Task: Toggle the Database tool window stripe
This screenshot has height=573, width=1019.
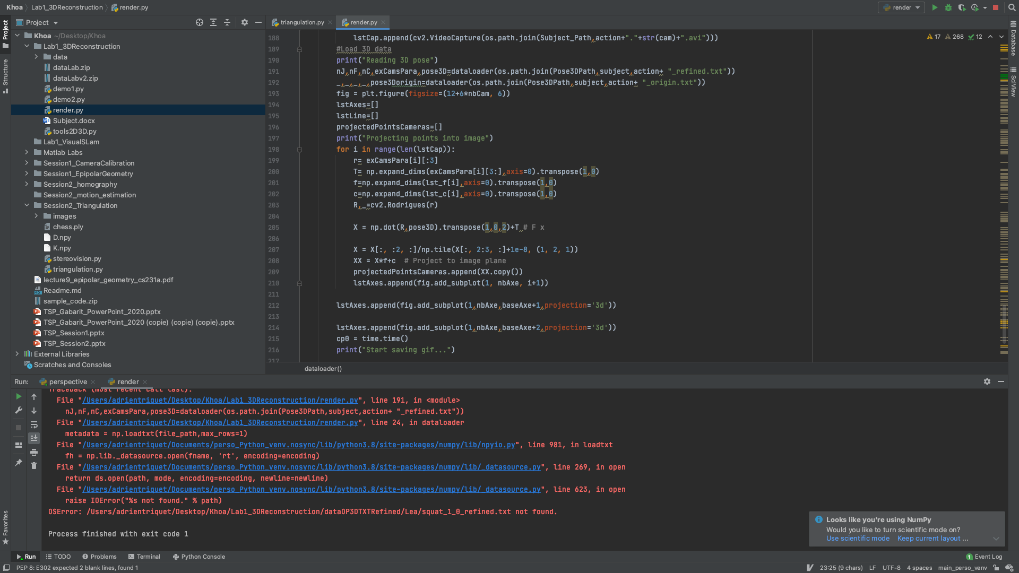Action: pos(1013,38)
